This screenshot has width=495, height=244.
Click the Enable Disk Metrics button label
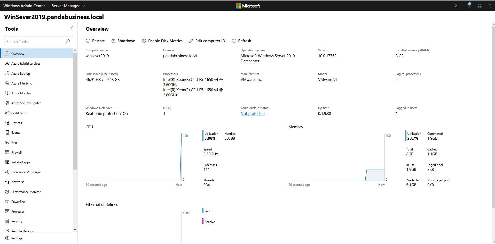(165, 41)
